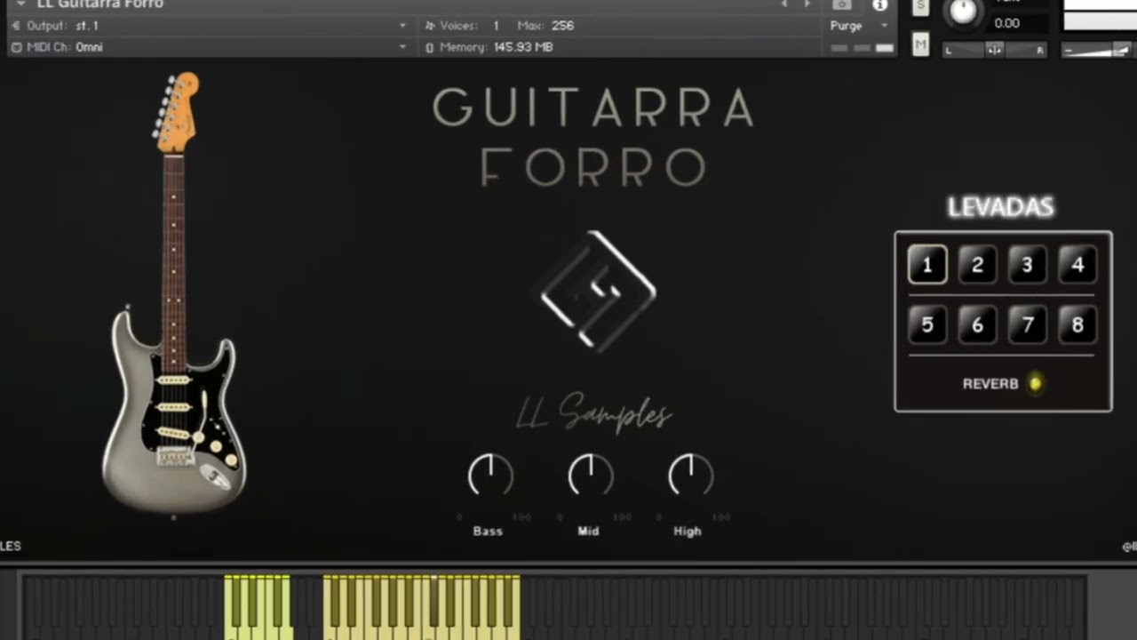Select levada pattern 6
Image resolution: width=1137 pixels, height=640 pixels.
(x=977, y=325)
